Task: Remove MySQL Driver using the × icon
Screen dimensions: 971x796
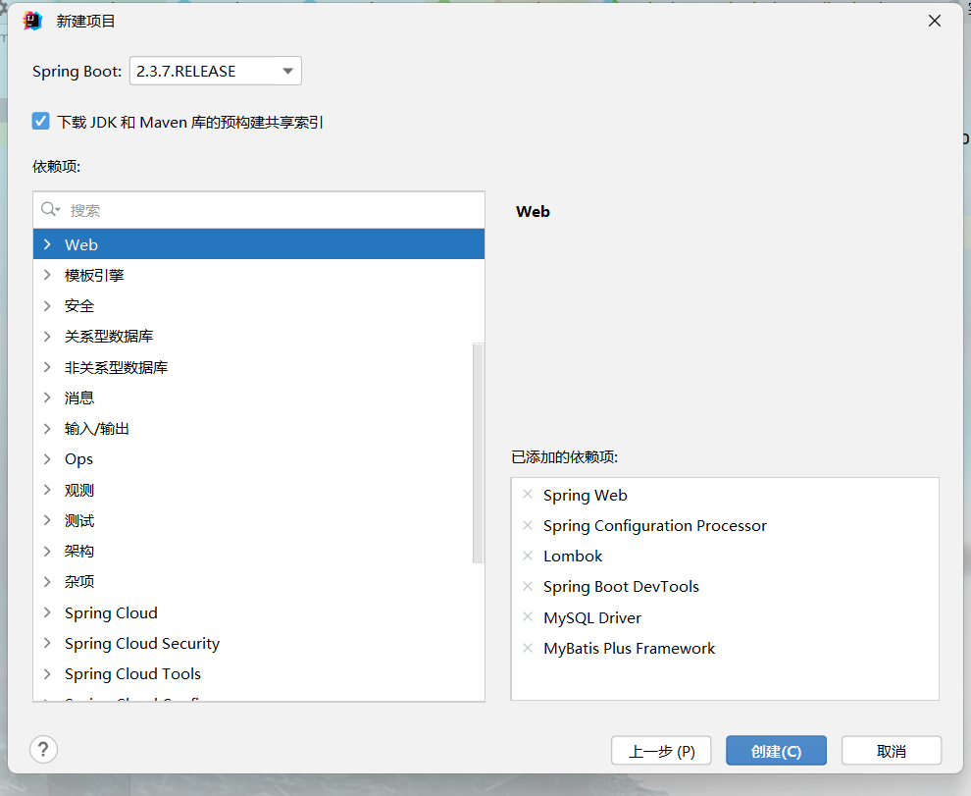Action: [x=528, y=617]
